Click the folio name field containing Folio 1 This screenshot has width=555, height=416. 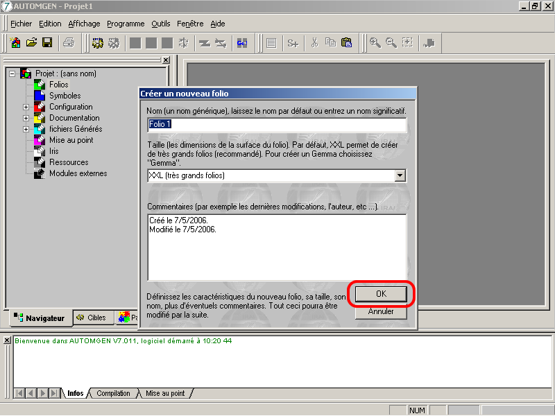tap(276, 125)
